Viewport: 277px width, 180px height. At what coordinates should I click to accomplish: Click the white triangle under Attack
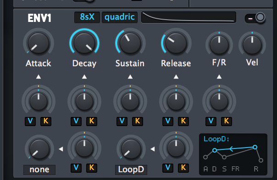point(39,77)
